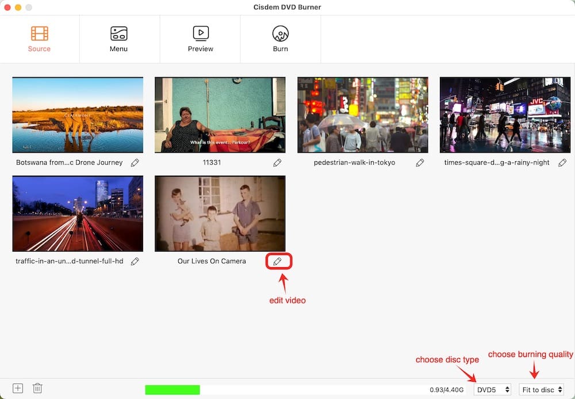Click edit pencil on traffic tunnel clip
Screen dimensions: 575x399
pos(135,261)
